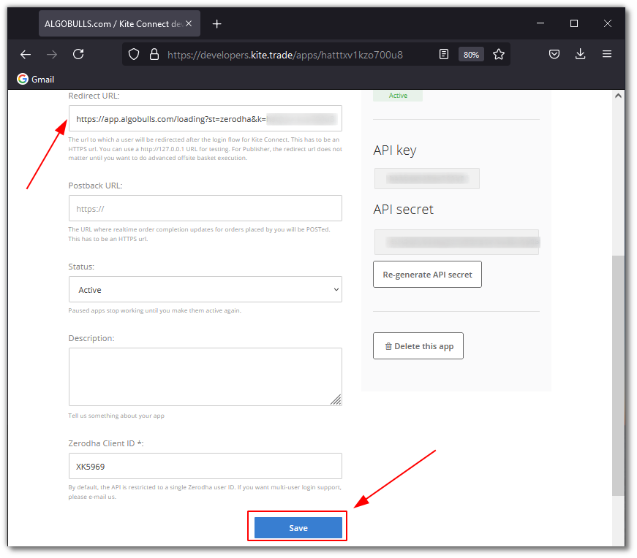Click Re-generate API secret button

pos(427,275)
